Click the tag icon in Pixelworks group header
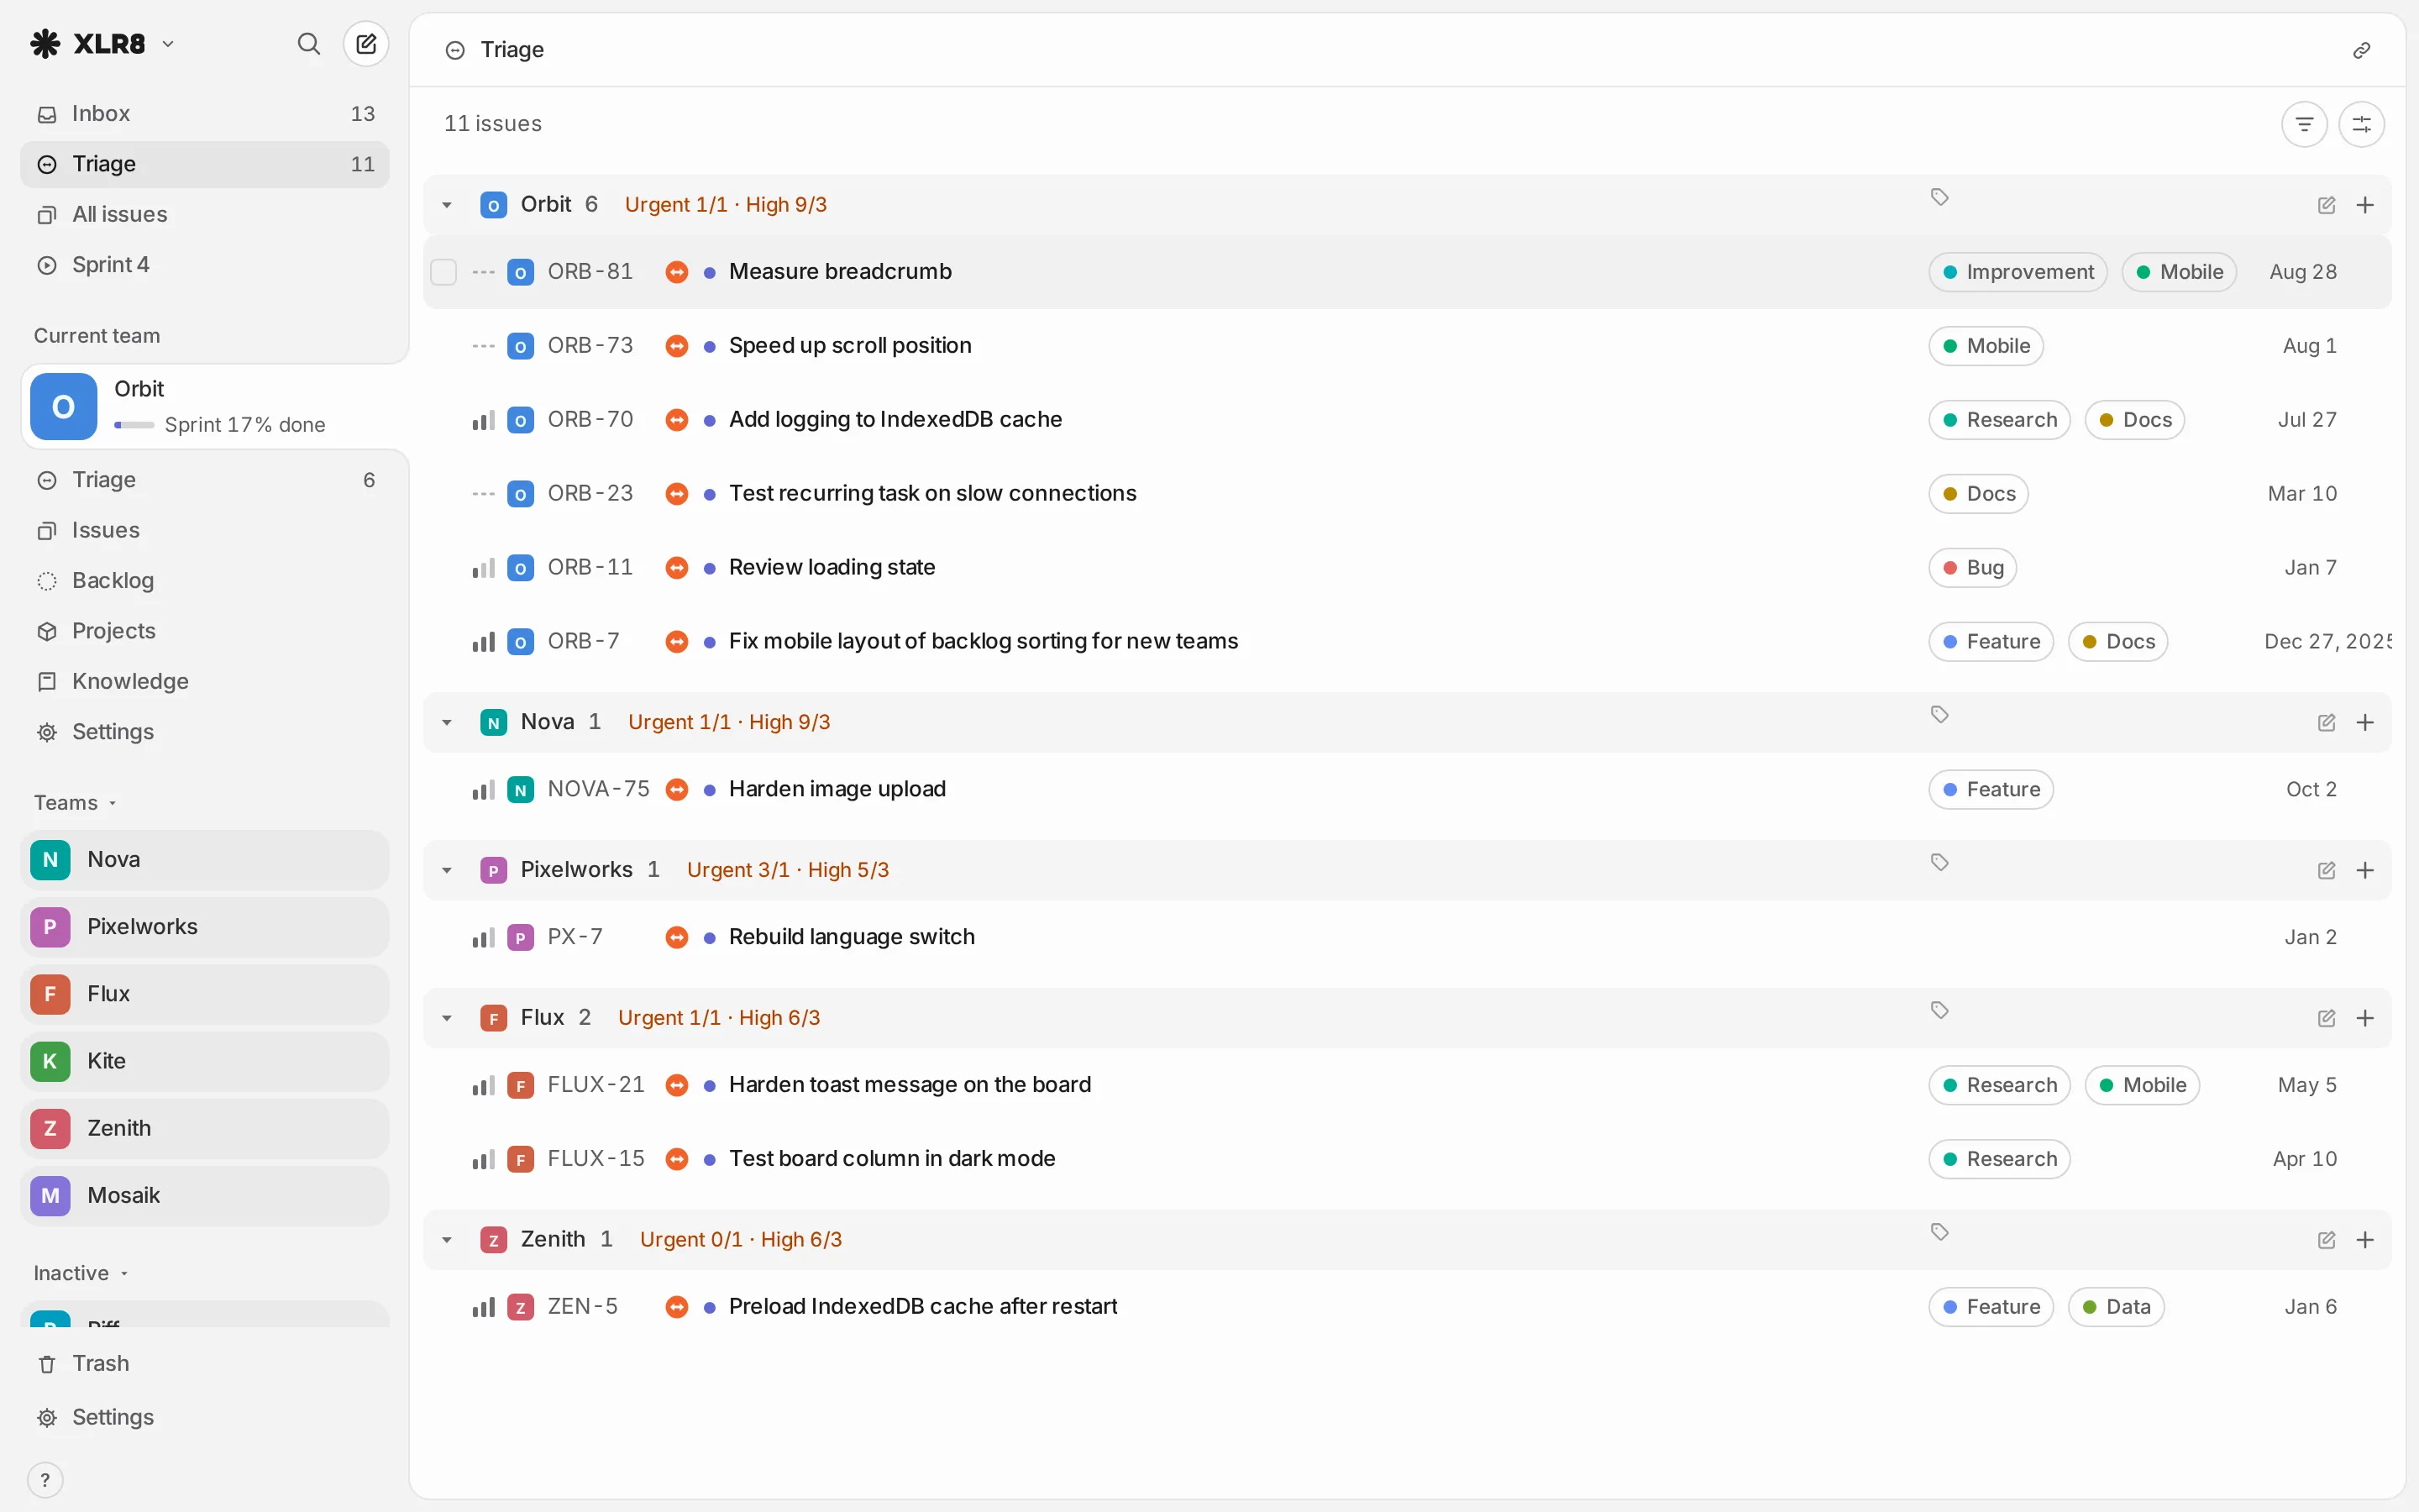2419x1512 pixels. [1939, 862]
